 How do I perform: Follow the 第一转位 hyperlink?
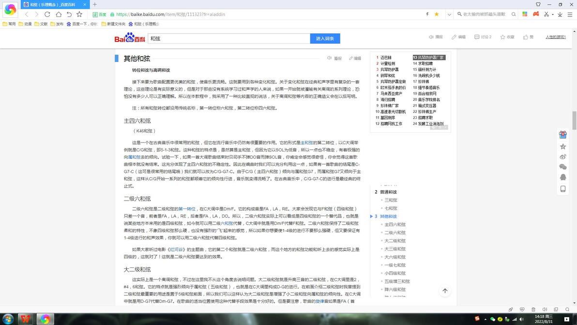coord(187,209)
